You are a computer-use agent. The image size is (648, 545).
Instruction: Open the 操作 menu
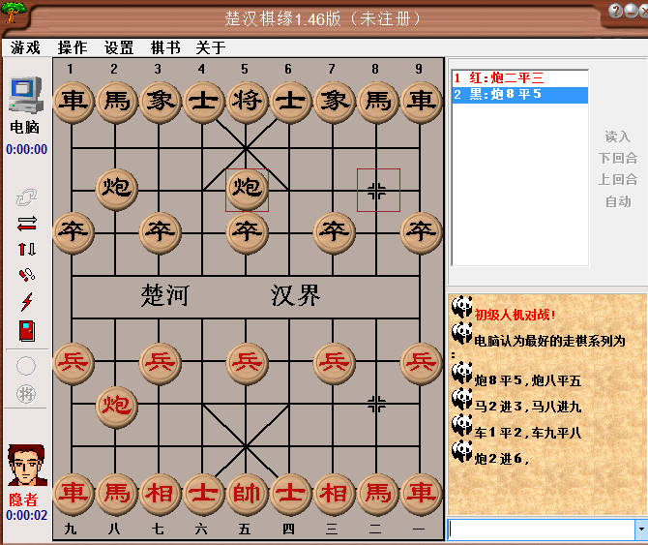(x=72, y=47)
